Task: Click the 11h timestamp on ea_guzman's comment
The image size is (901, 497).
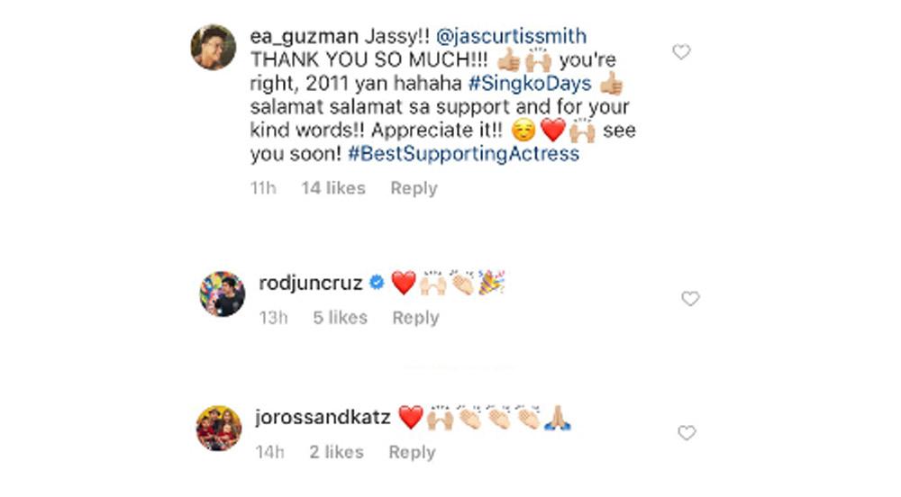Action: coord(263,188)
